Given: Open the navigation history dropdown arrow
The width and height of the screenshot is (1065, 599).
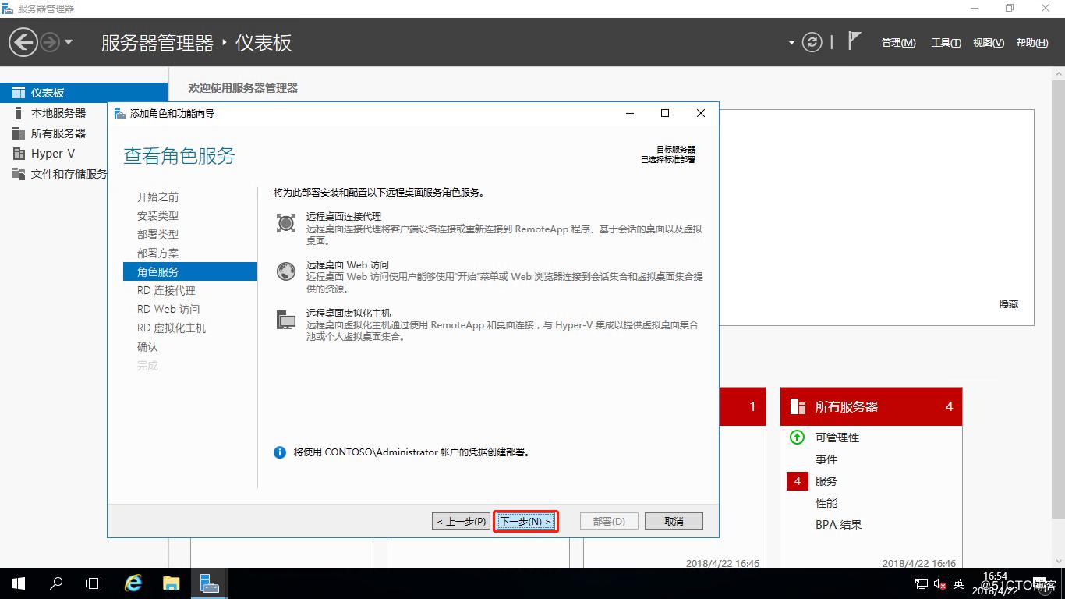Looking at the screenshot, I should (69, 42).
